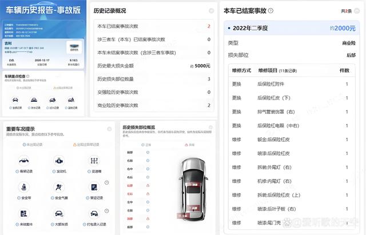
Task: Click the red 左后 marker on car diagram
Action: 183,216
